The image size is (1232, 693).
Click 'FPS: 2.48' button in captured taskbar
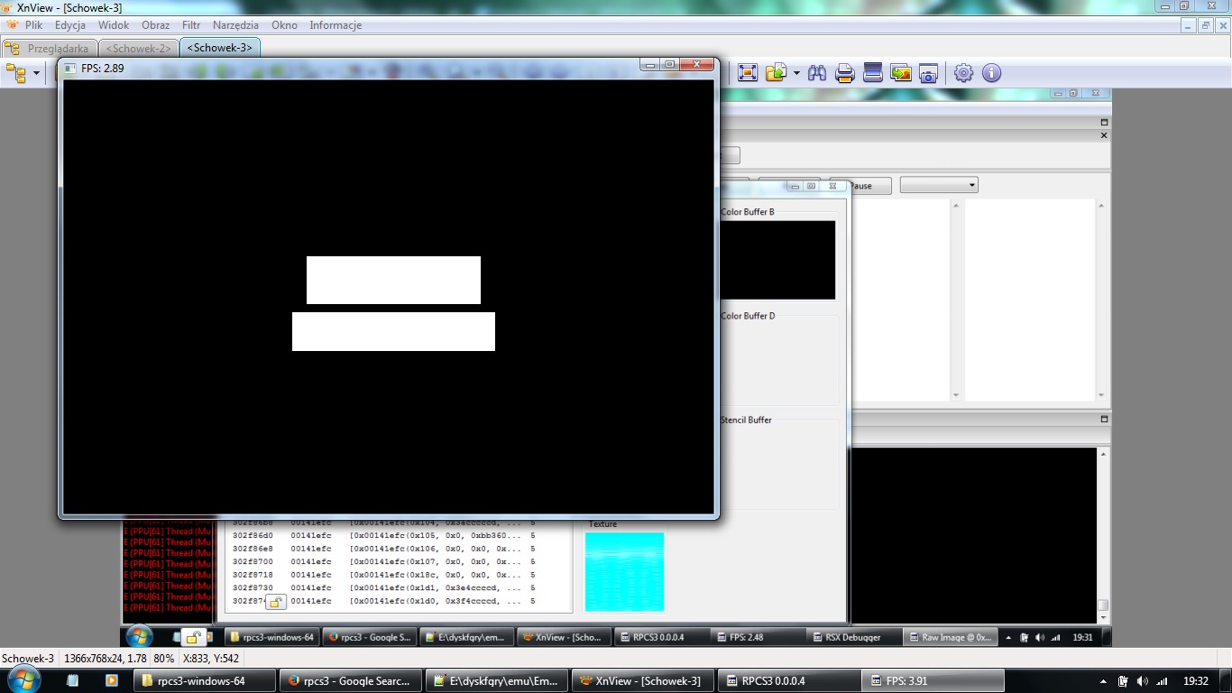coord(759,637)
